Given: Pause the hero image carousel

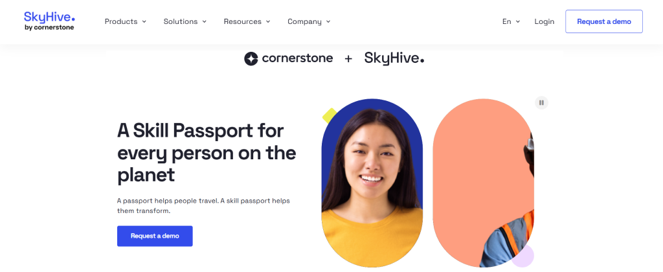Looking at the screenshot, I should [x=541, y=103].
